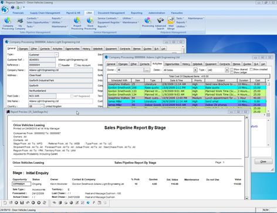Select the James Miller Deliver Goods row
277x213 pixels.
pos(187,105)
